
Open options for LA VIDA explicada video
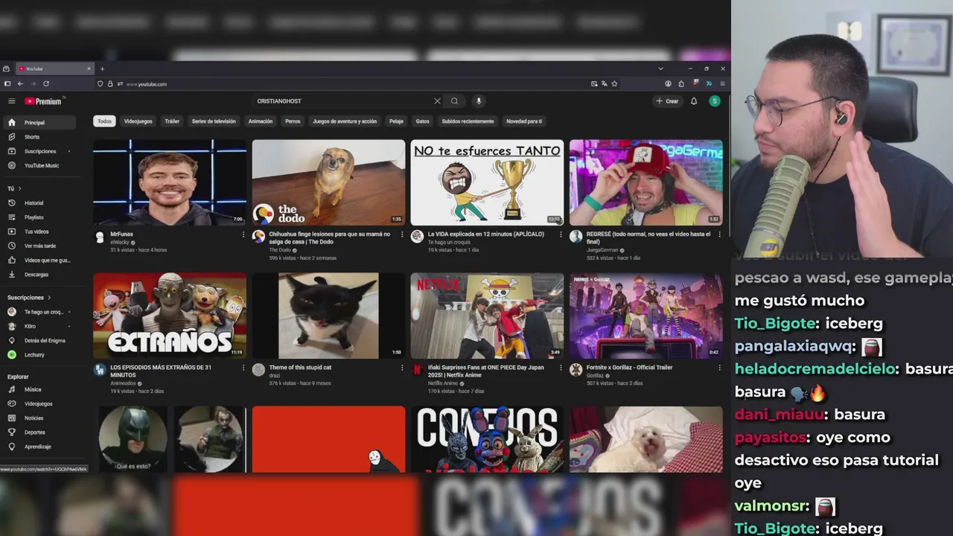tap(561, 234)
